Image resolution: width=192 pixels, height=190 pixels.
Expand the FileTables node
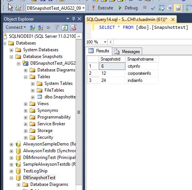tap(33, 91)
